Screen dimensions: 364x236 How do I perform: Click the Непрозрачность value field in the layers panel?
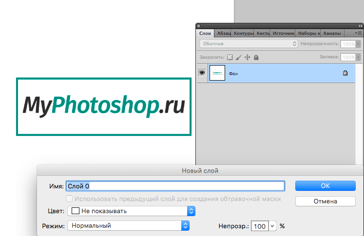[348, 44]
